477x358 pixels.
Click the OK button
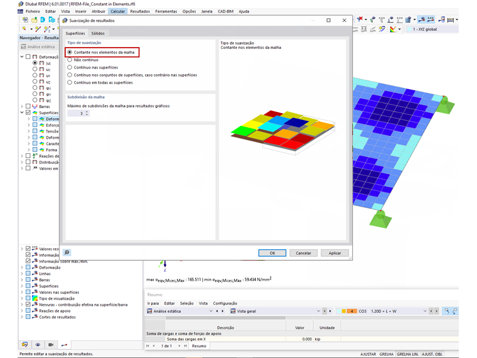click(272, 253)
